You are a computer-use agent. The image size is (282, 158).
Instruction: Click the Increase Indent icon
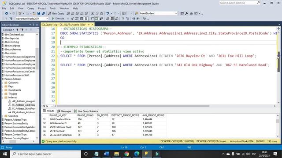click(138, 18)
